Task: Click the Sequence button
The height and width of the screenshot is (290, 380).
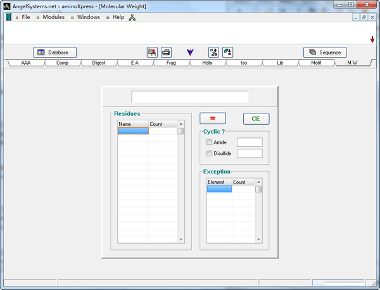Action: 325,52
